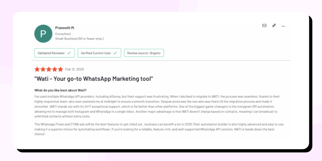The width and height of the screenshot is (322, 161).
Task: Click the Verified Current User badge
Action: 99,53
